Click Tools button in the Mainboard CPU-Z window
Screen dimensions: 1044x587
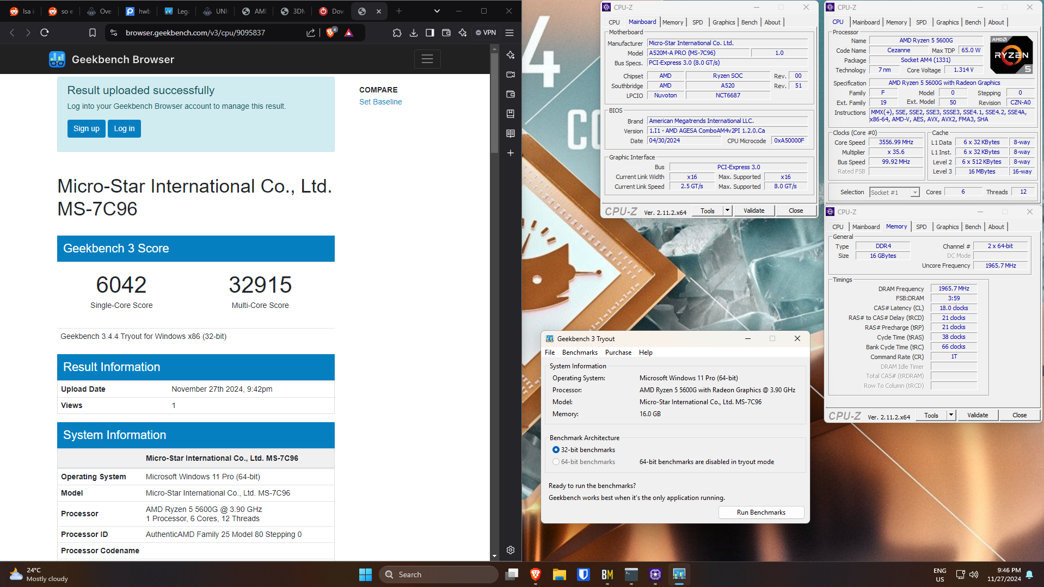(x=708, y=211)
